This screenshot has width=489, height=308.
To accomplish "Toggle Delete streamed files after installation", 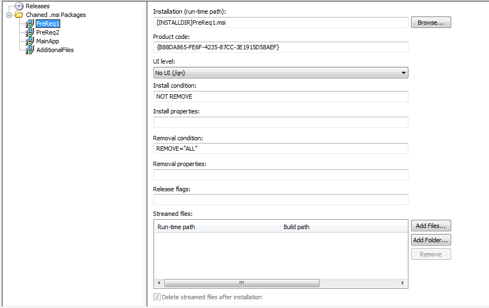I will click(x=157, y=297).
